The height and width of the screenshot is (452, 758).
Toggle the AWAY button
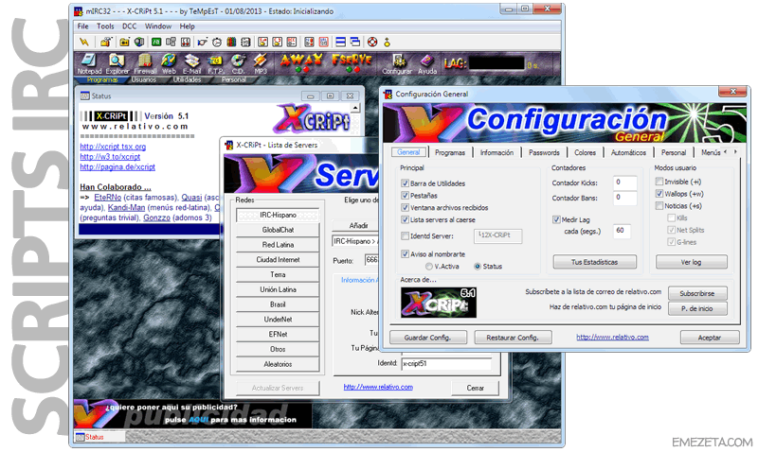pyautogui.click(x=298, y=60)
